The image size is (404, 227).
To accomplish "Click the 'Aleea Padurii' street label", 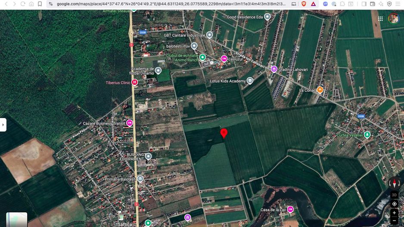I will point(81,132).
